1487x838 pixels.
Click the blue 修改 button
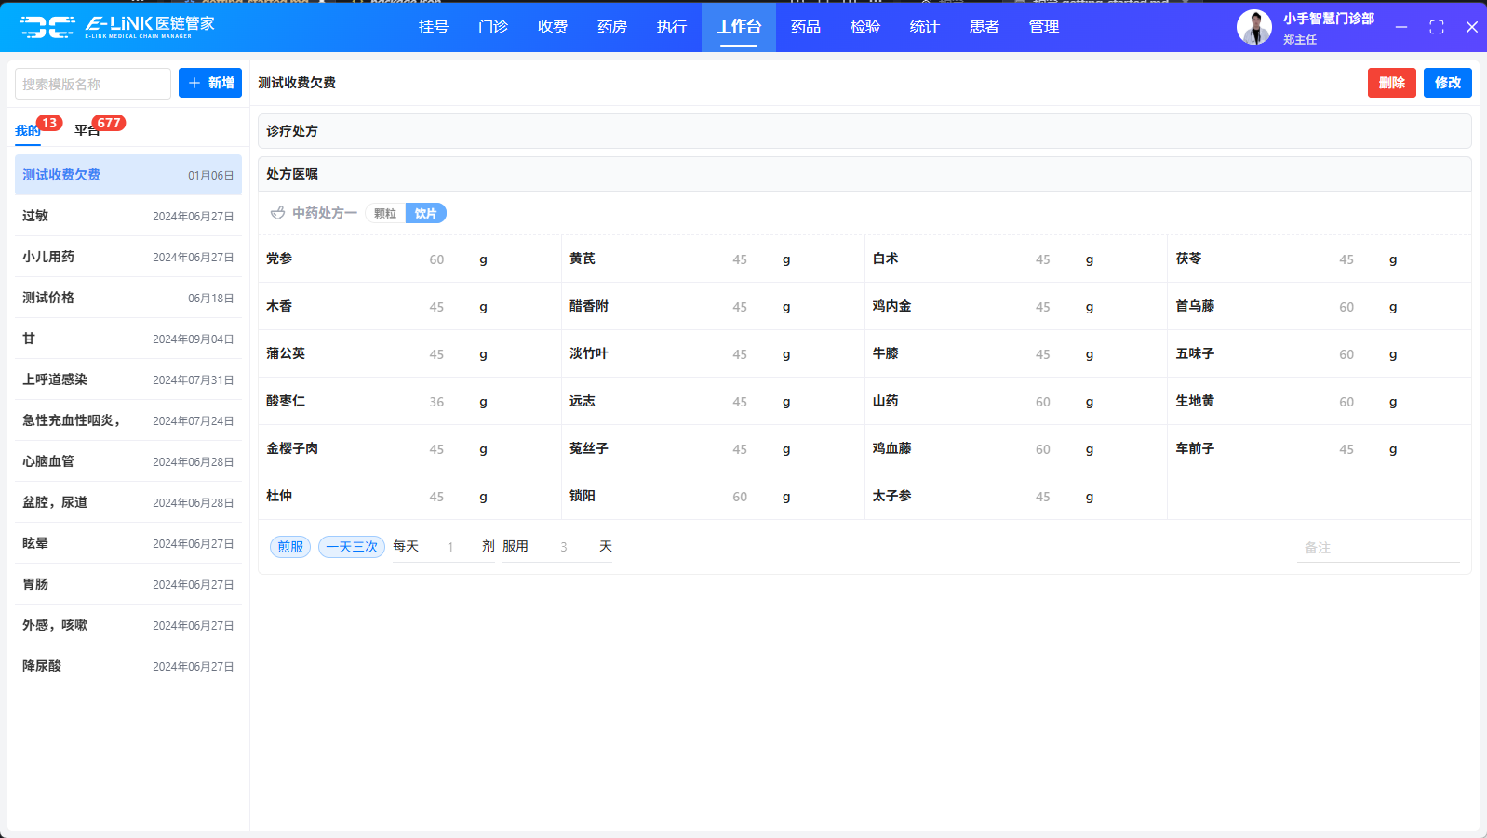[x=1447, y=83]
